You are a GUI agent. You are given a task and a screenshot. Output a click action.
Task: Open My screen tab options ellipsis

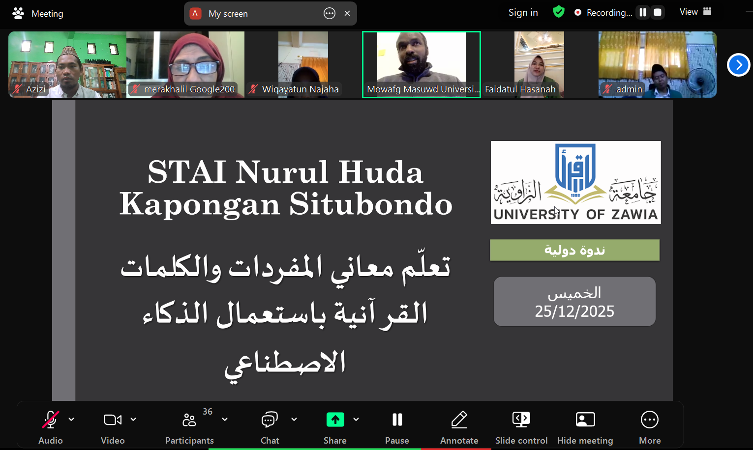pyautogui.click(x=330, y=14)
